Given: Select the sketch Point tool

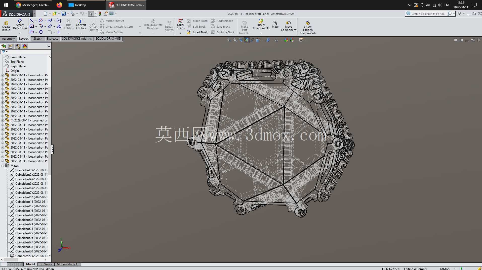Looking at the screenshot, I should click(x=59, y=32).
